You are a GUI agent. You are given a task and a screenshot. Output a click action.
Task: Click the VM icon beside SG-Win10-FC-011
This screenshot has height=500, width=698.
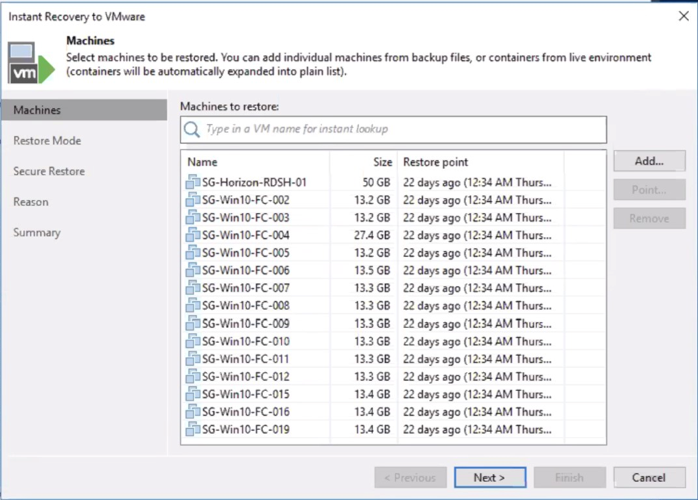193,358
